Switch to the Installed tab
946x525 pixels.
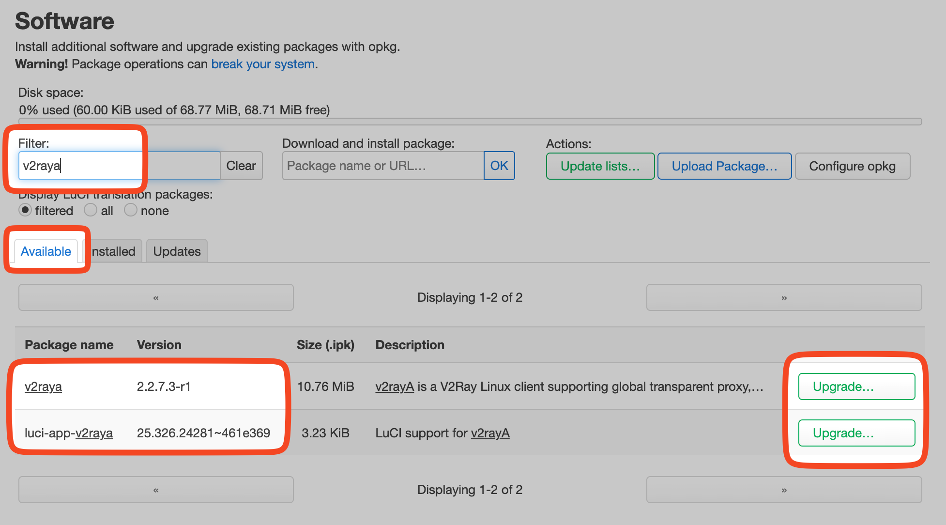point(113,251)
